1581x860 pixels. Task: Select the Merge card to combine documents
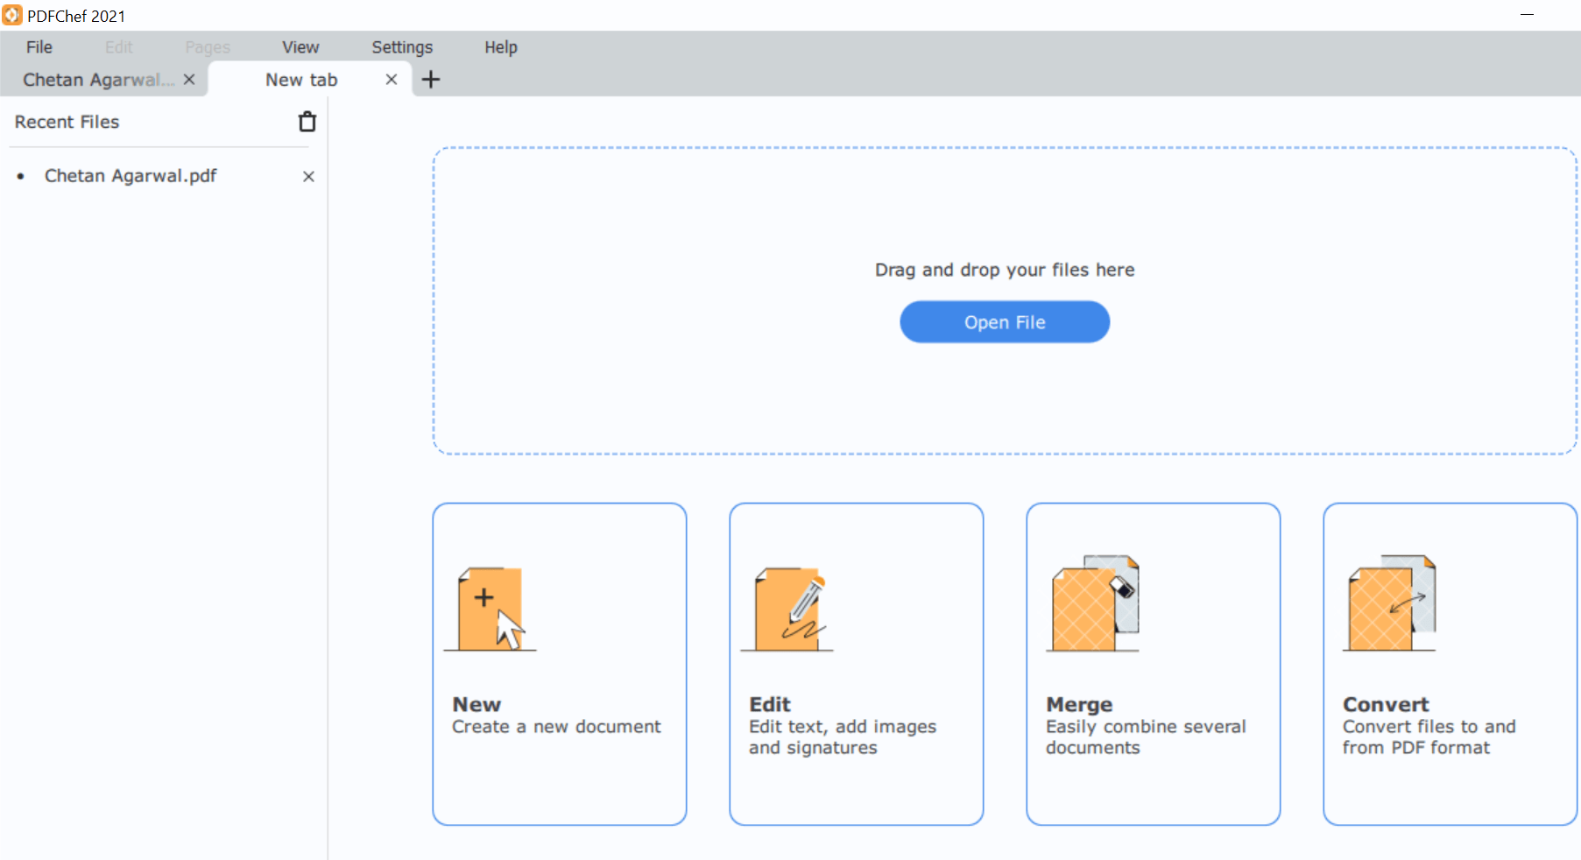[x=1153, y=663]
